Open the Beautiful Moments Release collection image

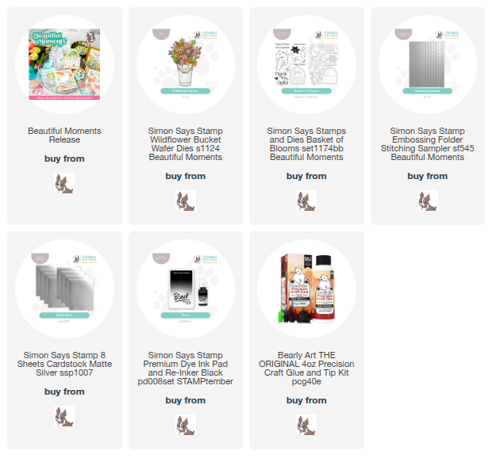pyautogui.click(x=64, y=64)
